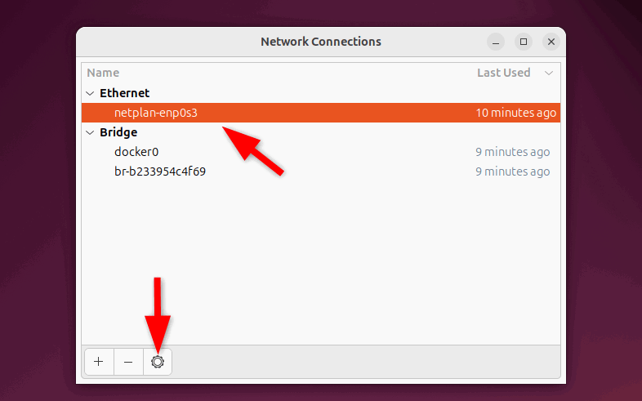The width and height of the screenshot is (642, 401).
Task: Click the Network Connections title bar
Action: [x=320, y=42]
